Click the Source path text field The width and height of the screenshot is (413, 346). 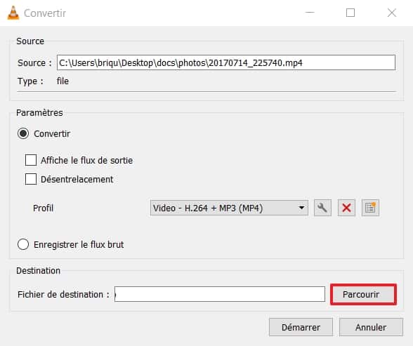click(x=226, y=62)
